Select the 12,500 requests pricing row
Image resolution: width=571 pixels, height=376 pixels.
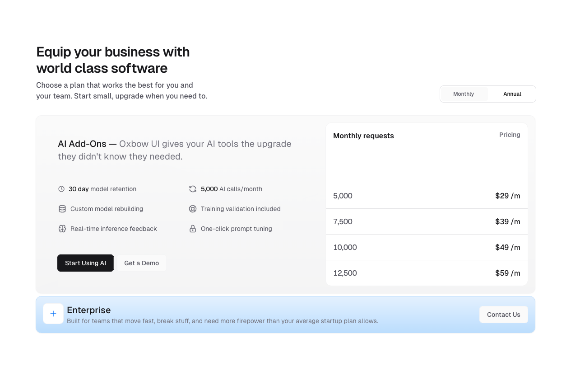pyautogui.click(x=427, y=273)
